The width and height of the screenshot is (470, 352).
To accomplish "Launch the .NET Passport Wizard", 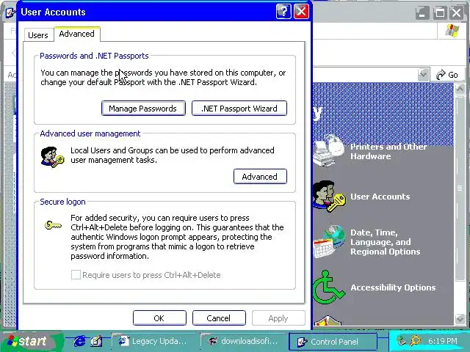I will [x=239, y=109].
